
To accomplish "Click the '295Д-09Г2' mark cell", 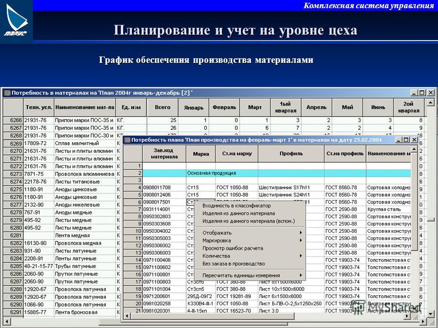I will click(x=201, y=296).
